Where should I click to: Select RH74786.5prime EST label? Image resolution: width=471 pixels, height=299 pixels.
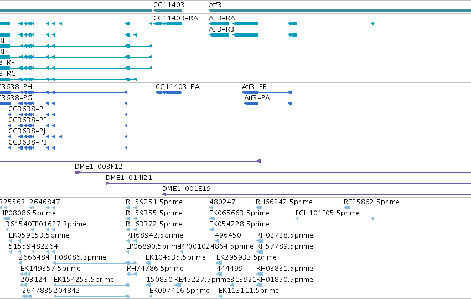coord(155,269)
